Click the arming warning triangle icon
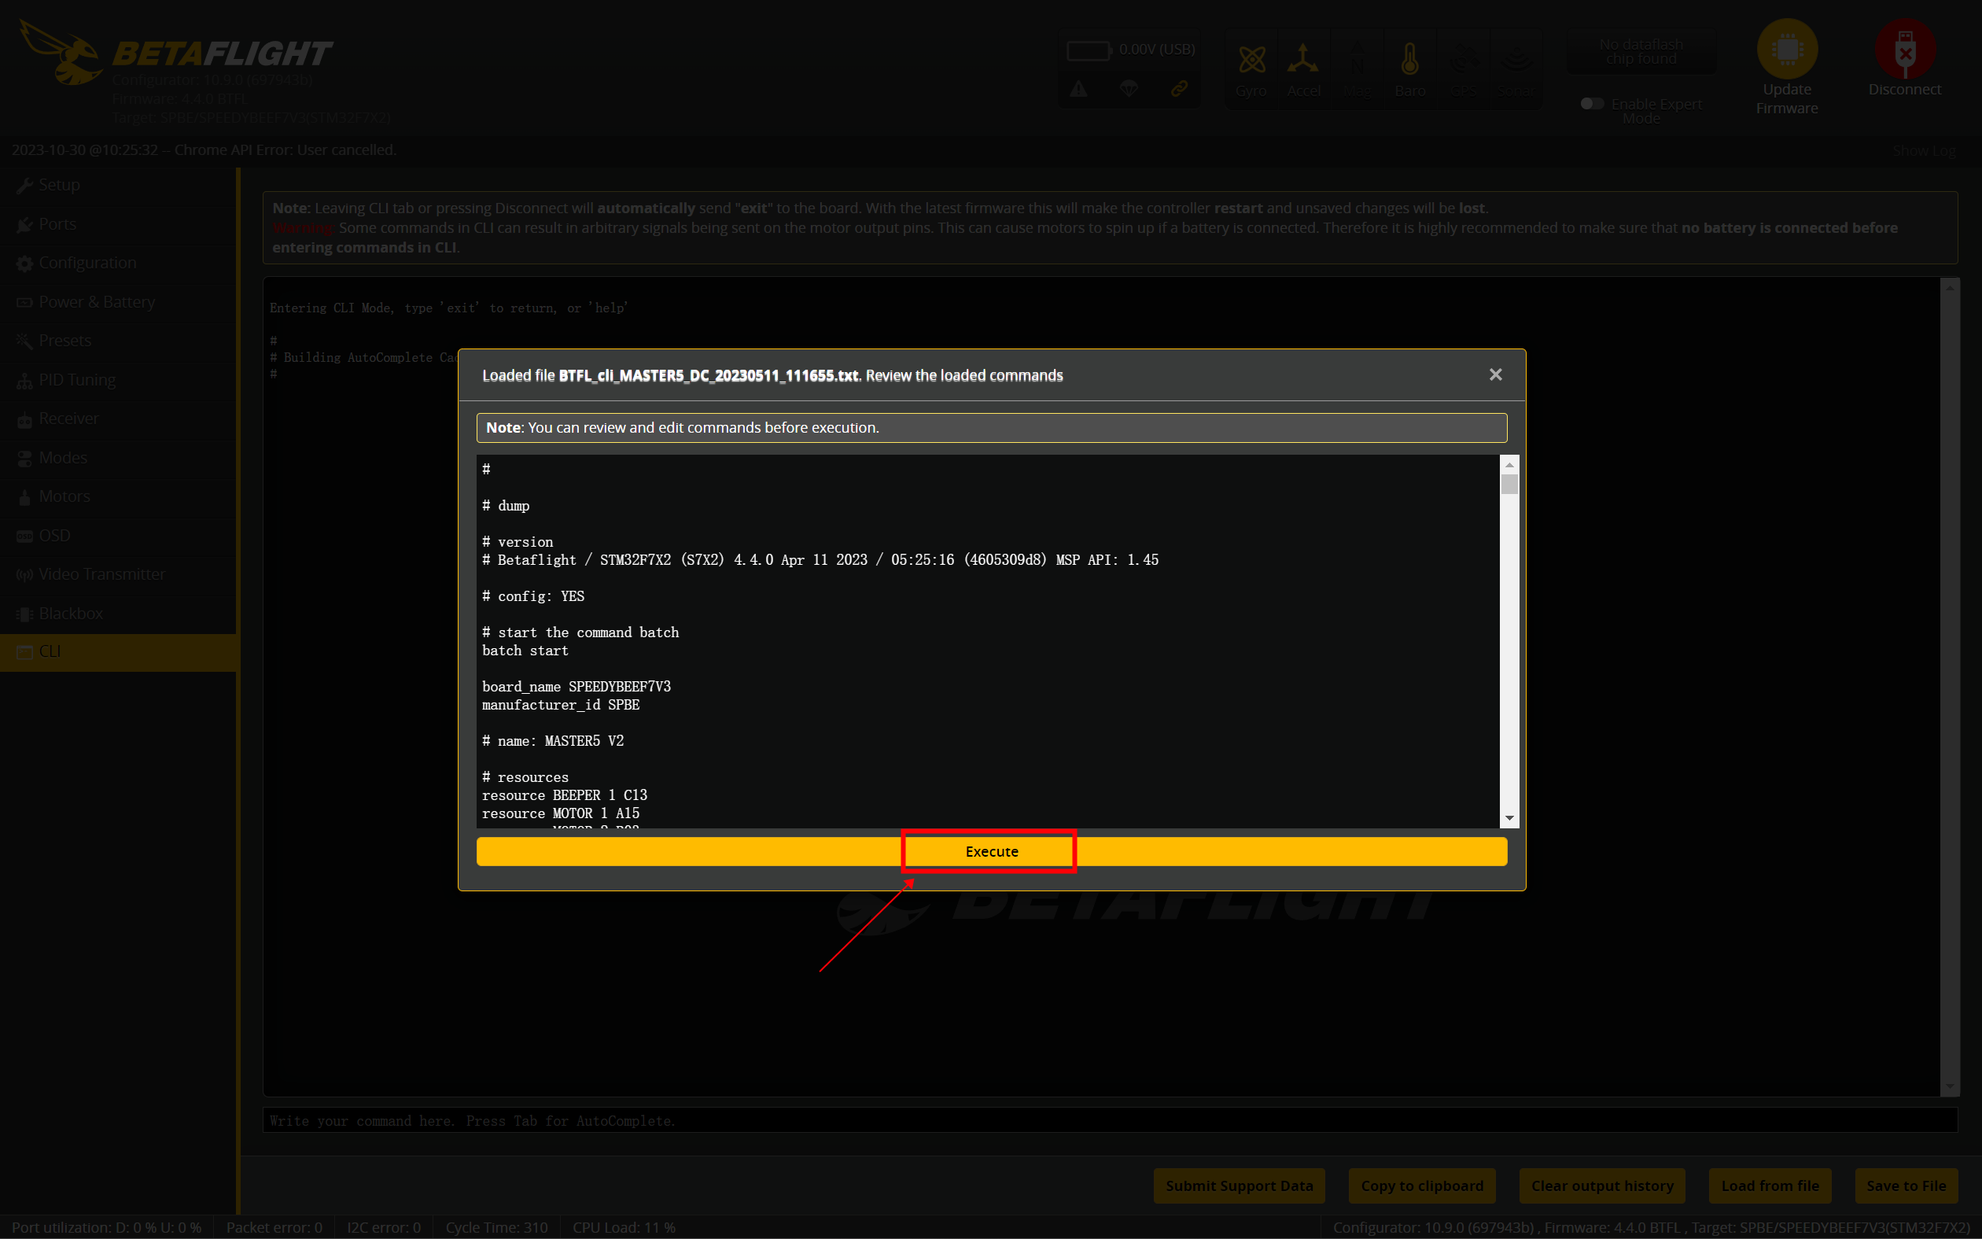The width and height of the screenshot is (1982, 1239). [x=1078, y=88]
